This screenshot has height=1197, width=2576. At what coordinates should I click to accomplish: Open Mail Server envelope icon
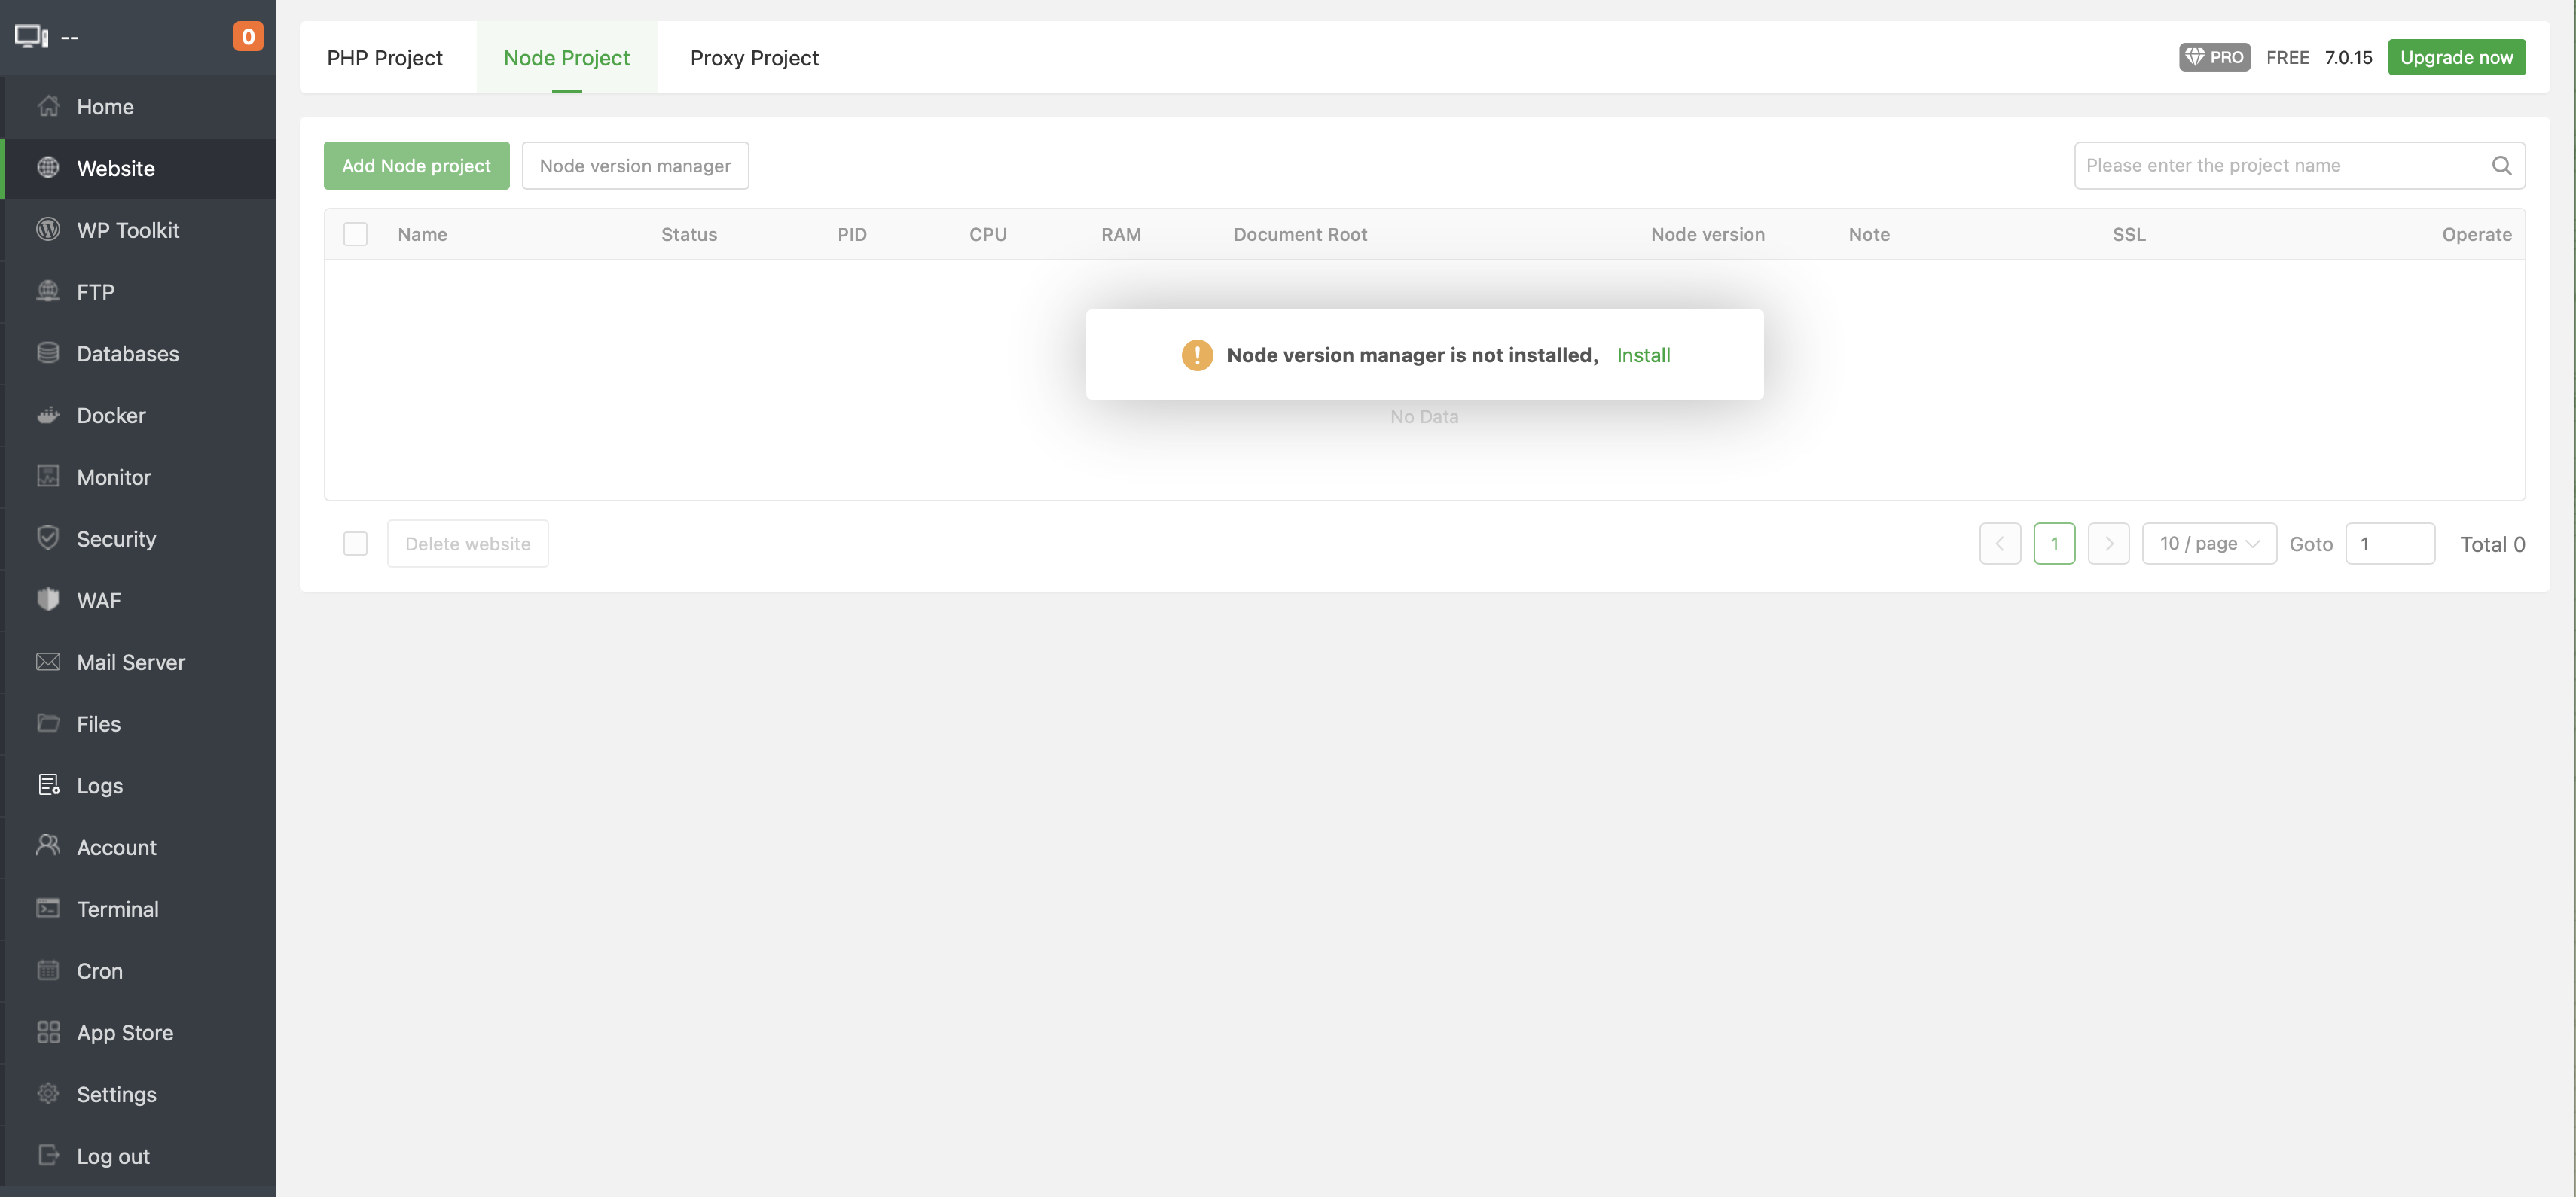click(x=48, y=662)
